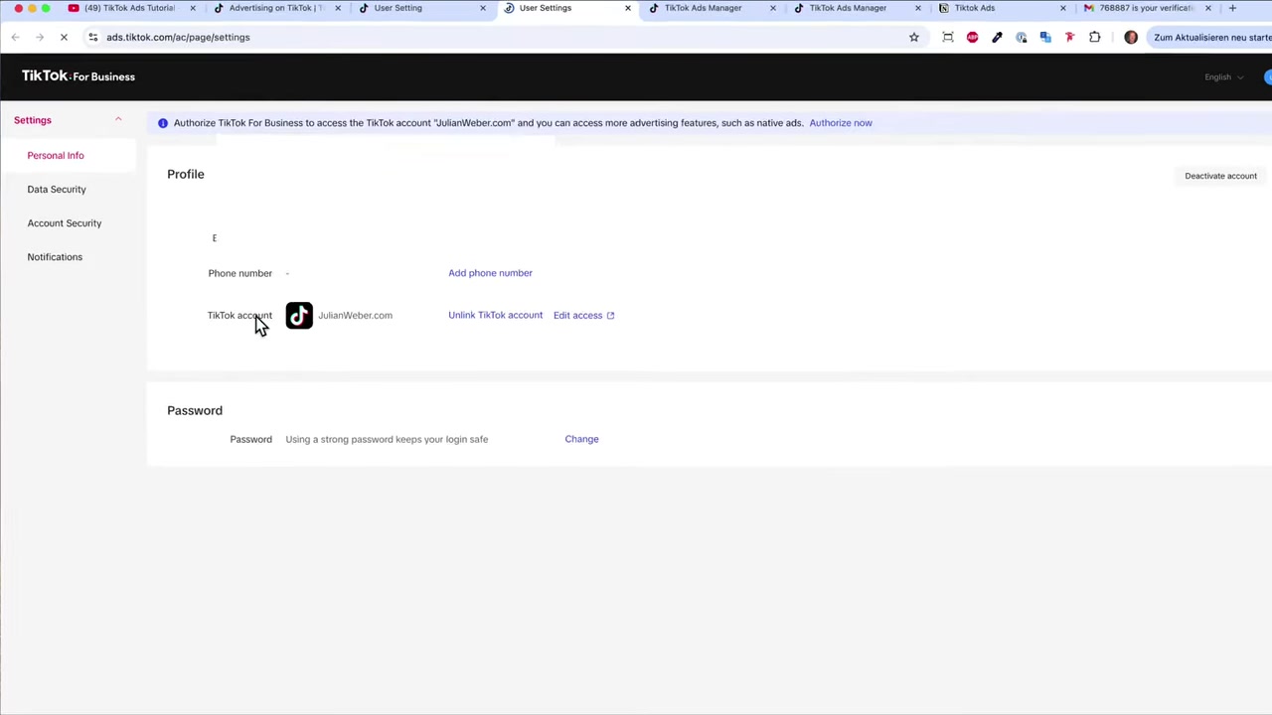Click the TikTok logo beside JulianWeber.com
This screenshot has width=1272, height=715.
coord(299,316)
